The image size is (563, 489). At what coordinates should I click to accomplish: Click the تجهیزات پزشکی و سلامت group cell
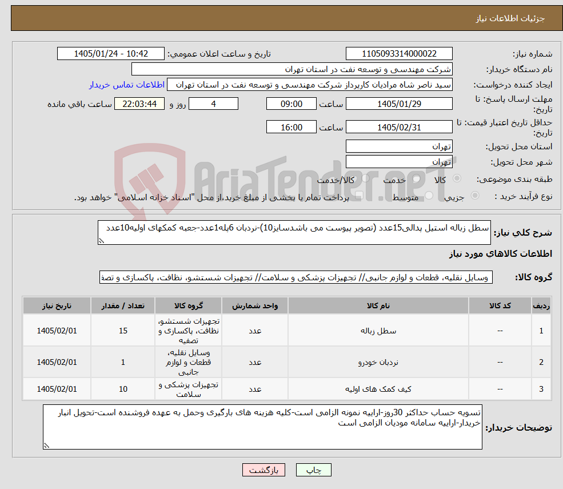(x=189, y=389)
